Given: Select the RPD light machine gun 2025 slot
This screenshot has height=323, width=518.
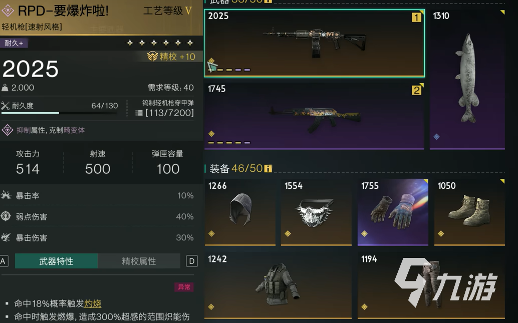Looking at the screenshot, I should 314,43.
